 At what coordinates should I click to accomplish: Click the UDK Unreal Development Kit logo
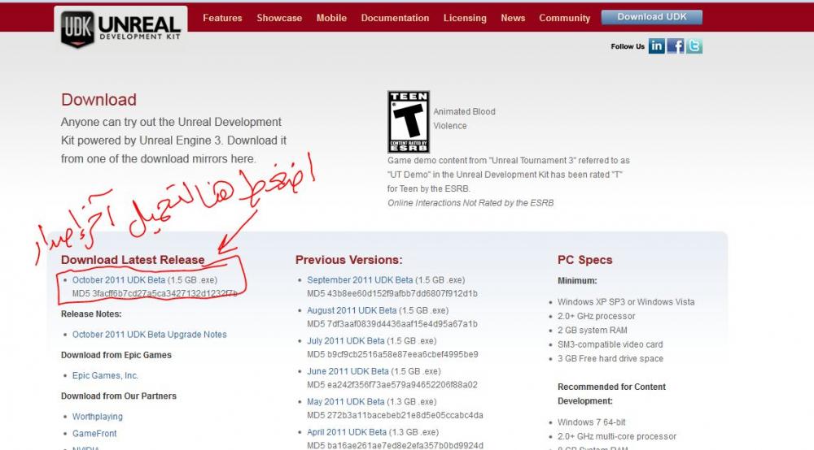point(120,29)
